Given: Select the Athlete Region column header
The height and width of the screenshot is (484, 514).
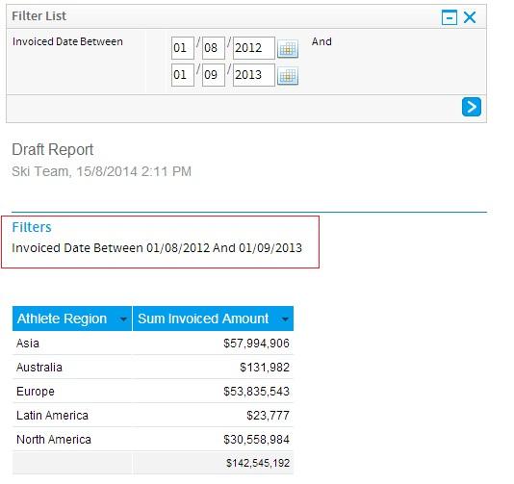Looking at the screenshot, I should [x=72, y=318].
